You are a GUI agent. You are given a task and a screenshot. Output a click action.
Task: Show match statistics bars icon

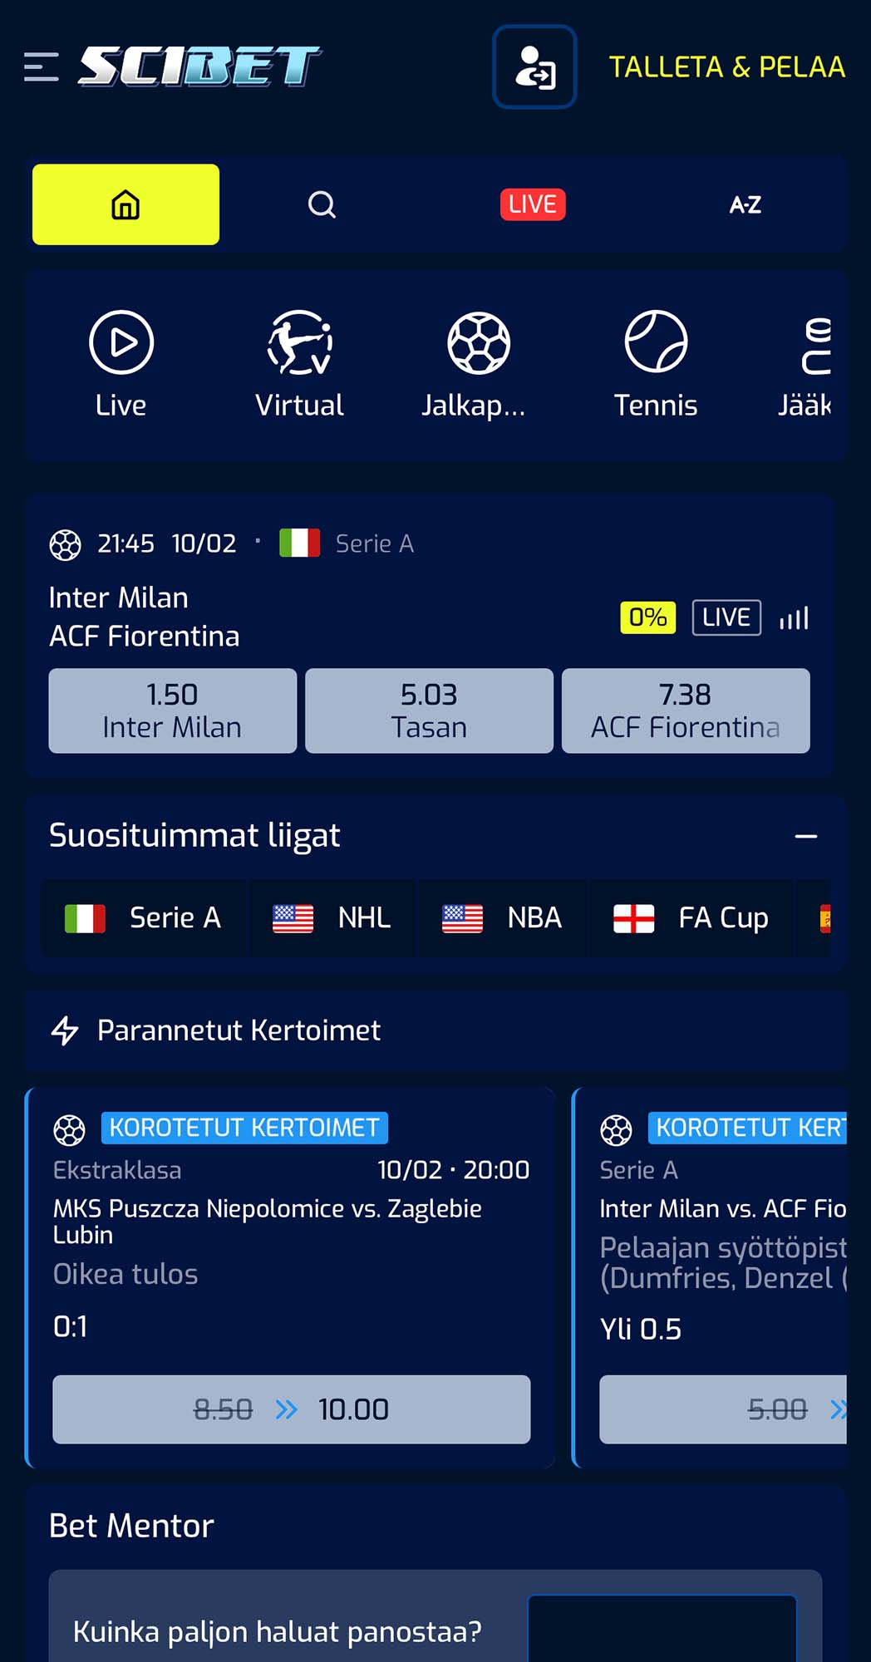(794, 618)
